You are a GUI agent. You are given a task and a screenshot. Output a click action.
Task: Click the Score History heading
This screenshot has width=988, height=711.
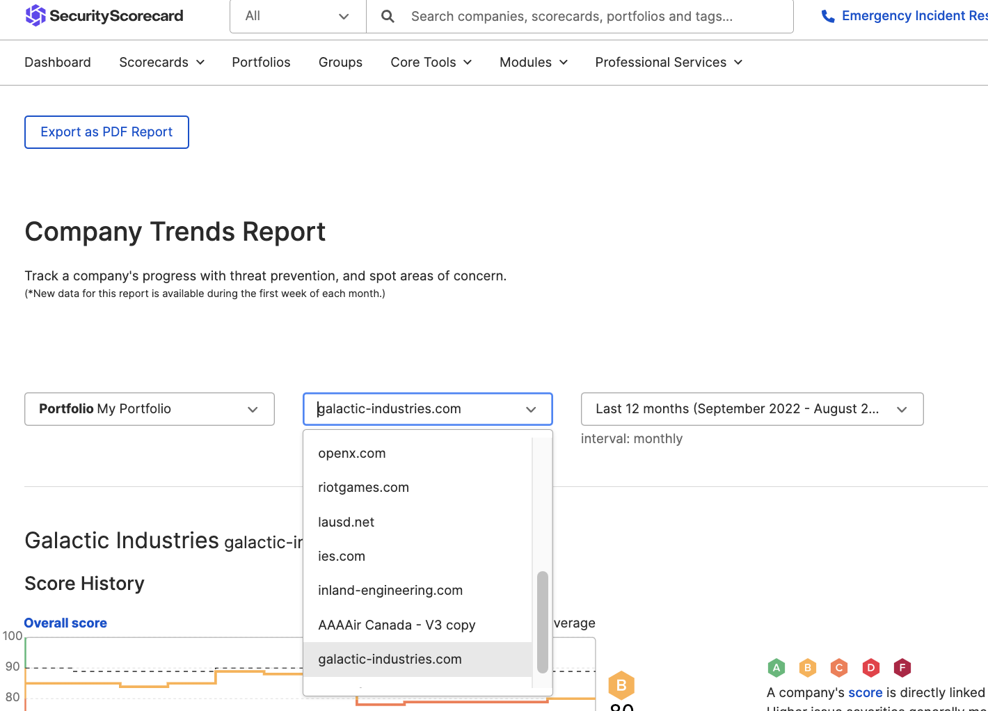84,583
